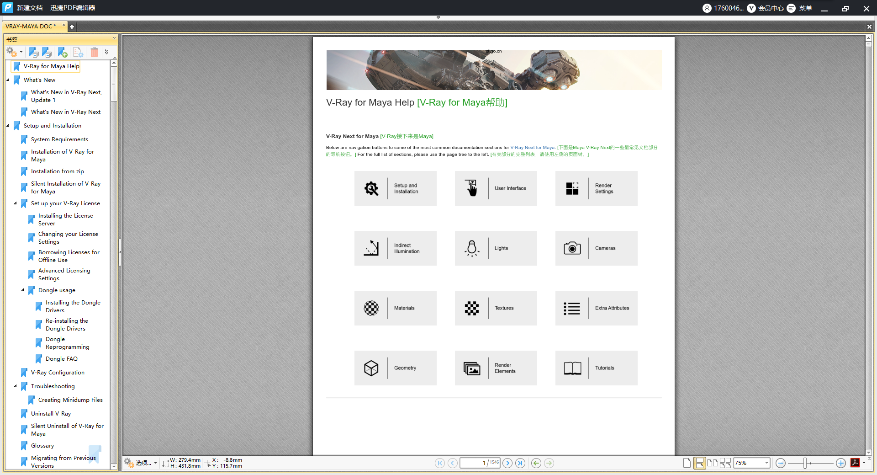Go to the last page
Screen dimensions: 877x475
pyautogui.click(x=520, y=463)
